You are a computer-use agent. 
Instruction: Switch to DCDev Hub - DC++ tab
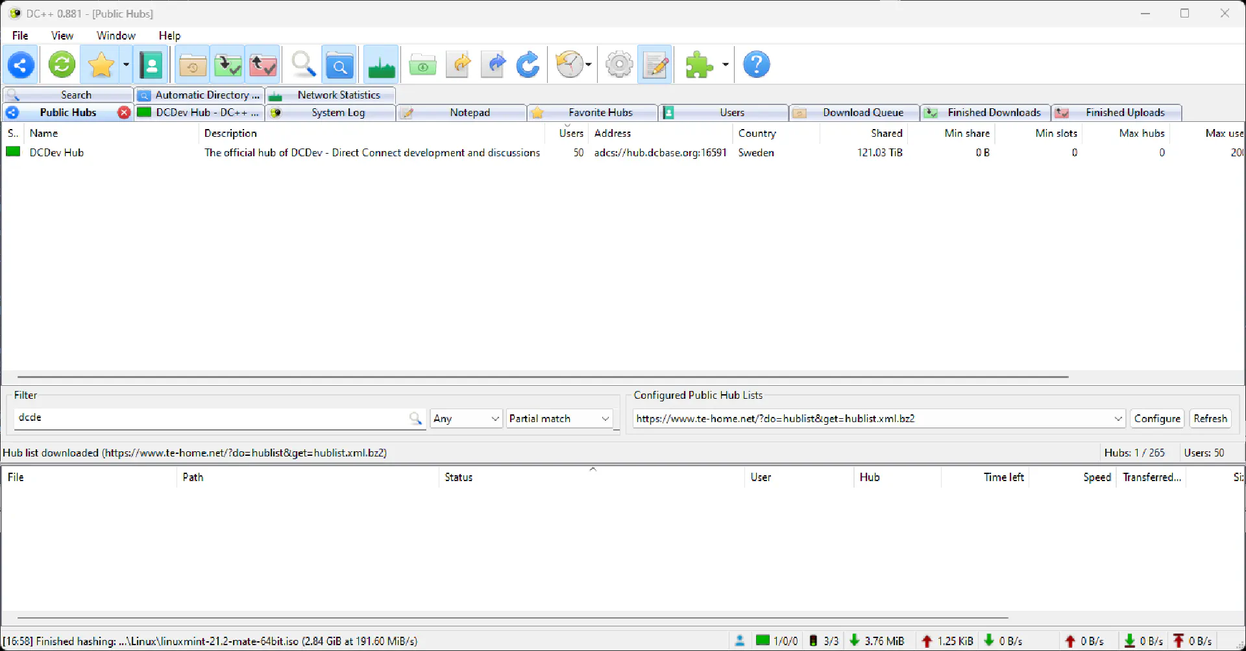(x=199, y=112)
